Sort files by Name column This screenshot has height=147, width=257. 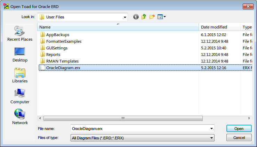point(118,27)
